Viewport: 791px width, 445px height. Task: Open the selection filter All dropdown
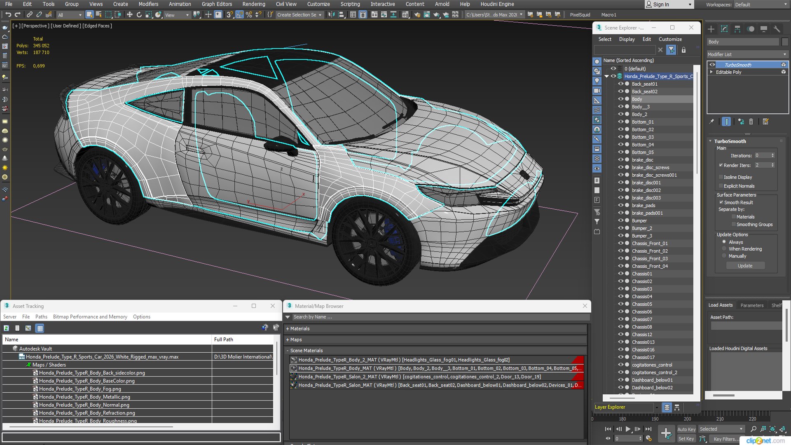point(70,15)
